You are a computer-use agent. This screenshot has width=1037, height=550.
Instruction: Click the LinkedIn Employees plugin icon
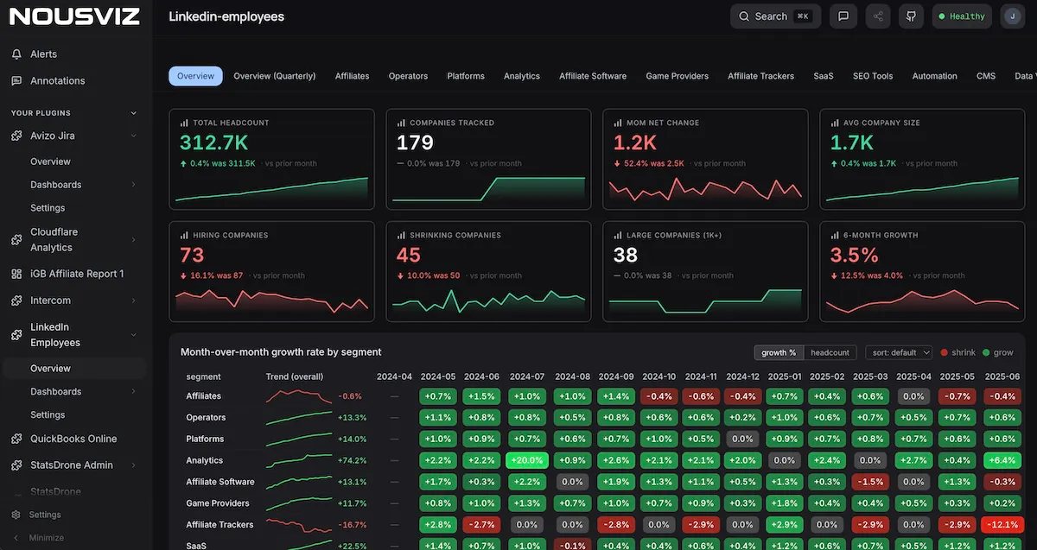click(x=16, y=335)
